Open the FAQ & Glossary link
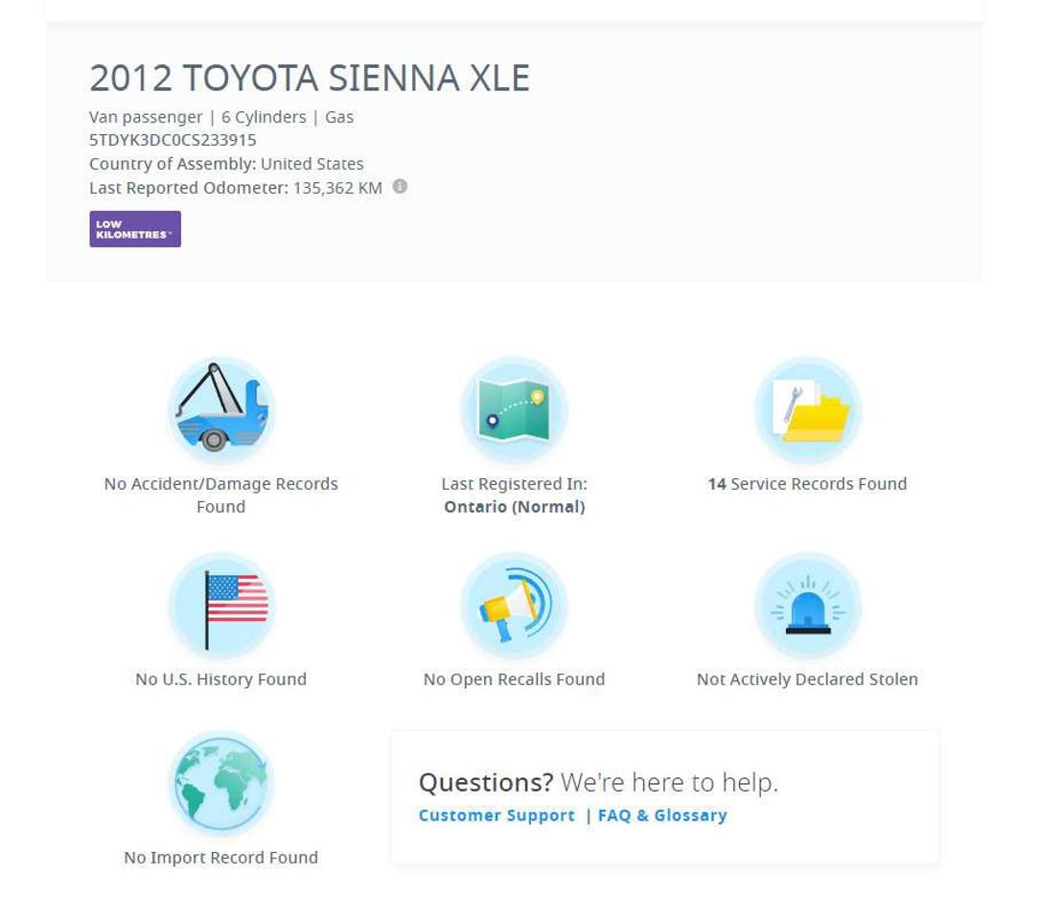The height and width of the screenshot is (920, 1061). 662,816
